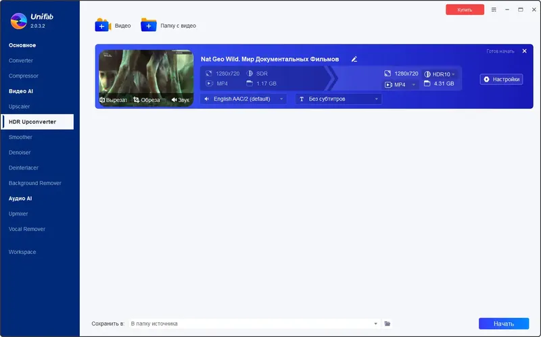Click the source MP4 format icon

pos(209,83)
